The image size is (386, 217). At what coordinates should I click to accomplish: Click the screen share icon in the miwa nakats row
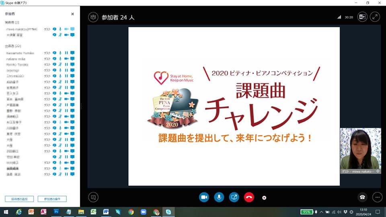(72, 29)
